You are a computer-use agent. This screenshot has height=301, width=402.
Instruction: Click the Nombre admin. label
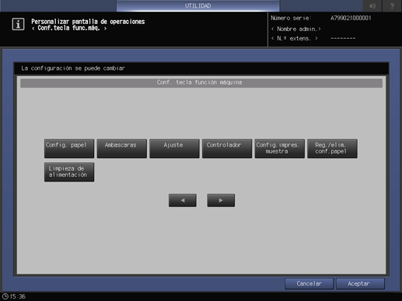pyautogui.click(x=296, y=29)
